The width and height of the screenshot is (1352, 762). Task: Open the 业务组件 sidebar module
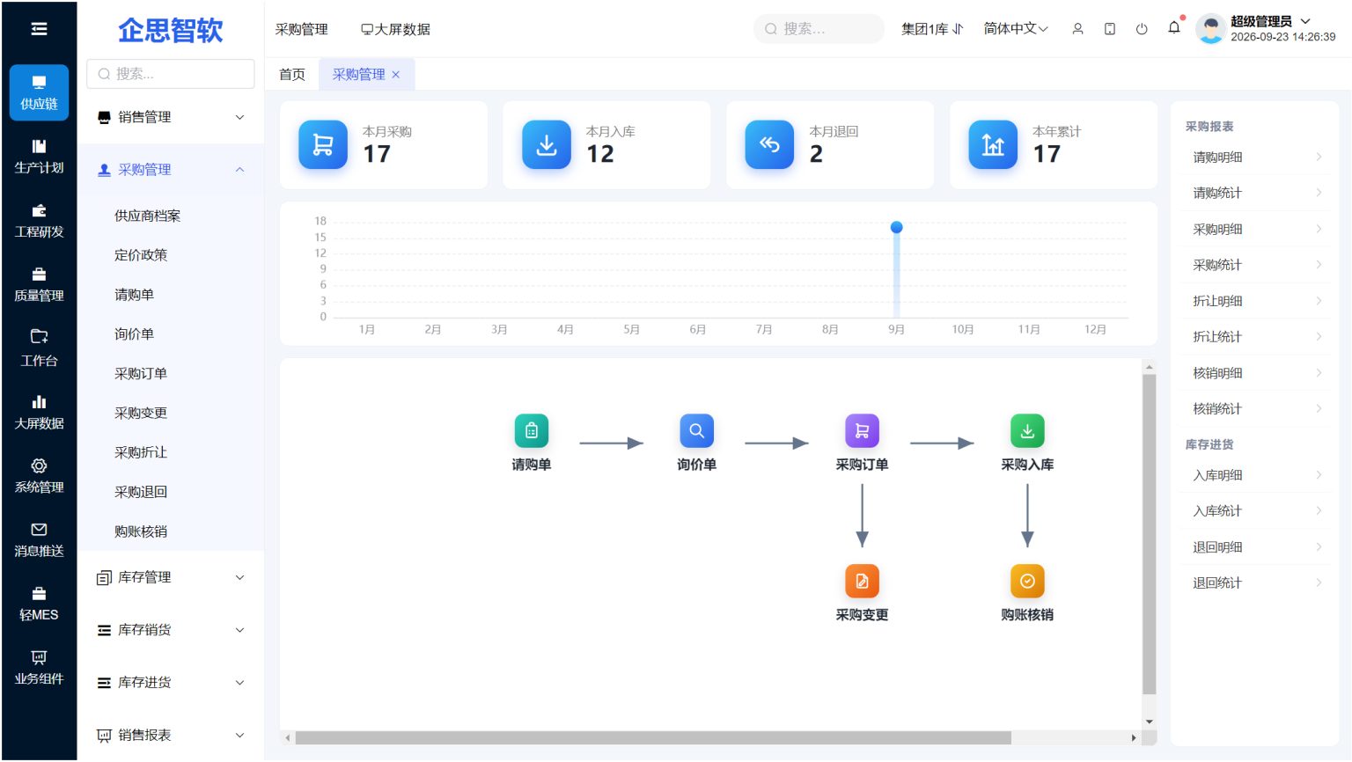39,668
